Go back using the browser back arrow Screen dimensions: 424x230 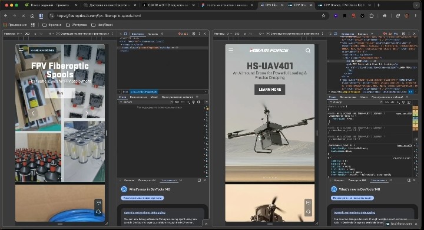coord(6,16)
